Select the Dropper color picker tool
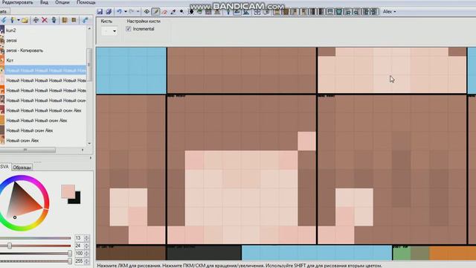This screenshot has height=268, width=476. pyautogui.click(x=173, y=12)
